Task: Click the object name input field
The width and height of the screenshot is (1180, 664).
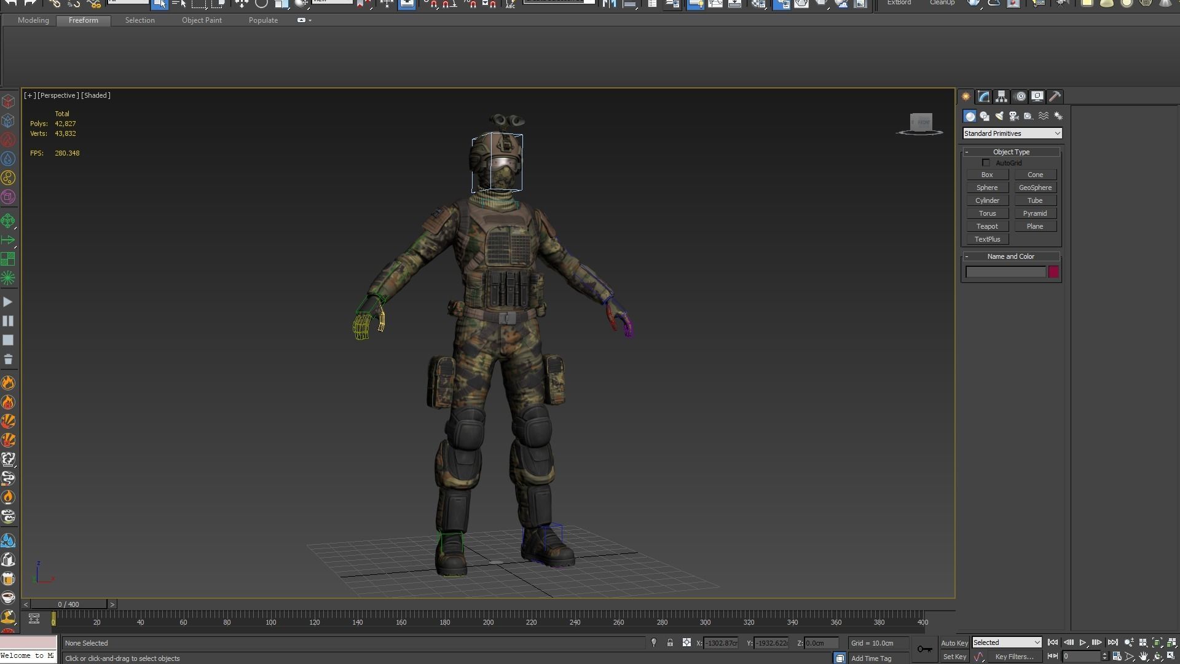Action: point(1005,272)
